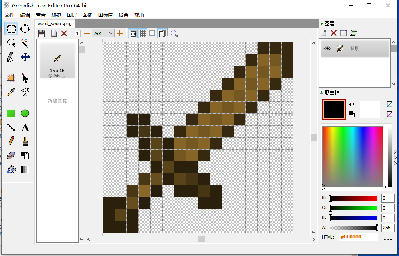
Task: Pick a hue in the color spectrum
Action: [x=353, y=157]
